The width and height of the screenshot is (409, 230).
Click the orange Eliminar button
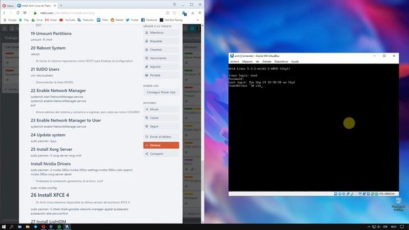(x=161, y=145)
